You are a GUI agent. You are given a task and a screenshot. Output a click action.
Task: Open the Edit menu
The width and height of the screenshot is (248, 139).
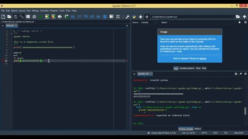coord(8,11)
